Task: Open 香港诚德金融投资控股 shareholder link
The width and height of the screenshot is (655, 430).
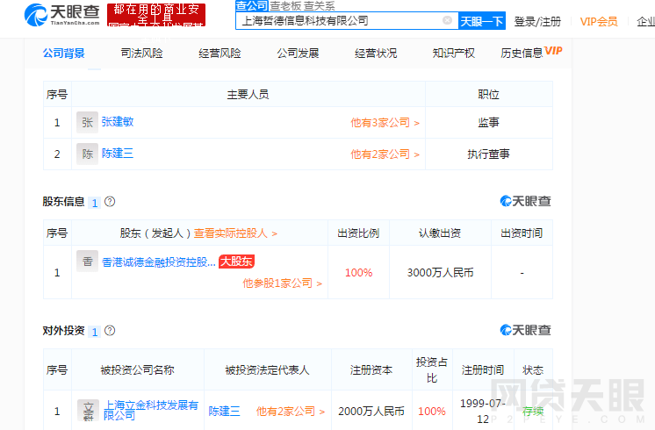Action: [x=159, y=262]
